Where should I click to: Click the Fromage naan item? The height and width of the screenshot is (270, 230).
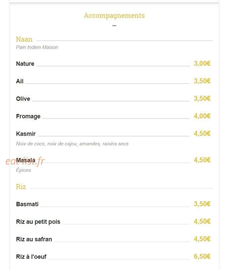[x=28, y=116]
